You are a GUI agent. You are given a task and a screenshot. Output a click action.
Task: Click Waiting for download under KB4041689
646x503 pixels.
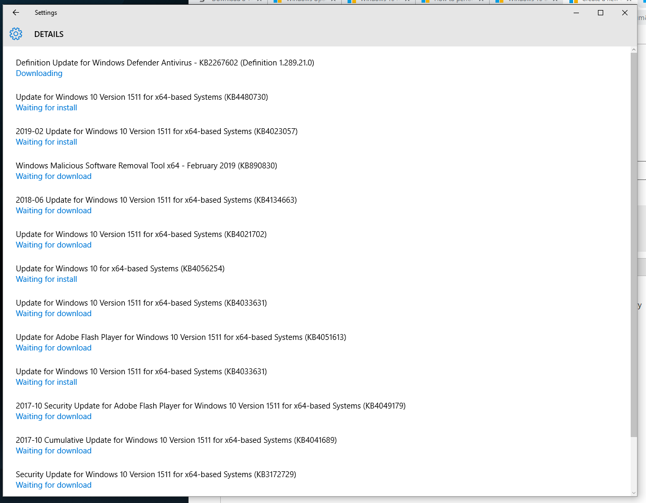tap(54, 451)
